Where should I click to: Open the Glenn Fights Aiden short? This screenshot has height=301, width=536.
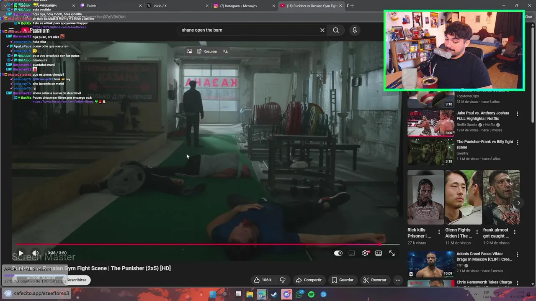463,197
